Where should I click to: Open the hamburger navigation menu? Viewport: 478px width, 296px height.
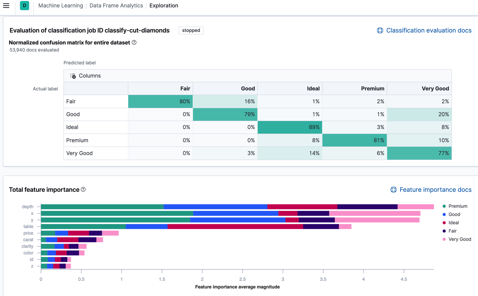6,6
